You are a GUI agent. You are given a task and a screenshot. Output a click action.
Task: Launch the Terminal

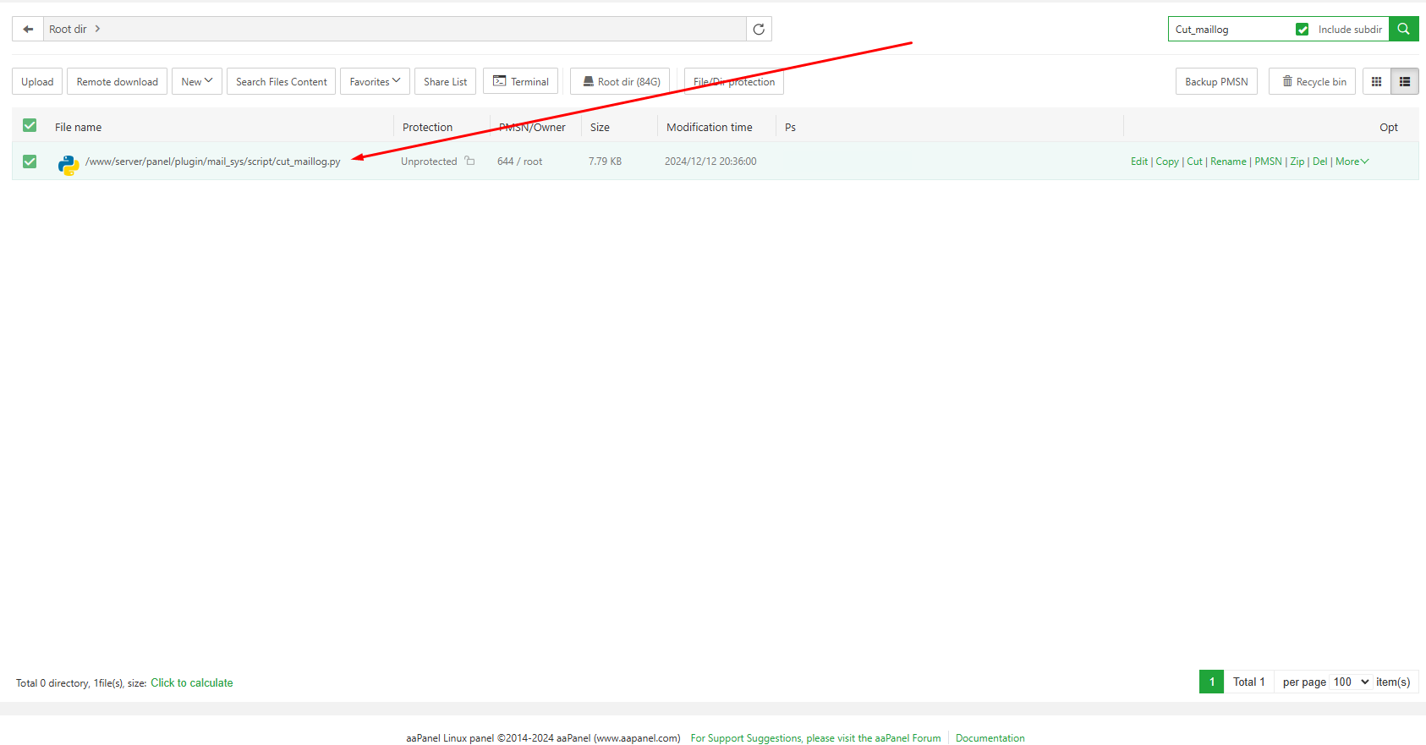click(x=520, y=81)
